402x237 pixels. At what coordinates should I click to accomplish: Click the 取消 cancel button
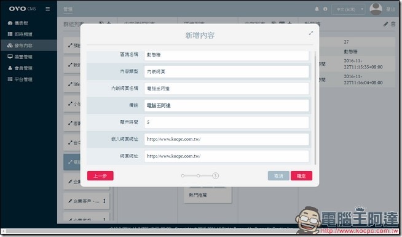point(278,176)
